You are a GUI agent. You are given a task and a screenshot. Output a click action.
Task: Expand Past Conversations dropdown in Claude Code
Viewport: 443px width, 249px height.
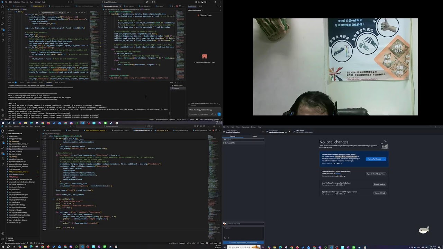click(x=196, y=10)
